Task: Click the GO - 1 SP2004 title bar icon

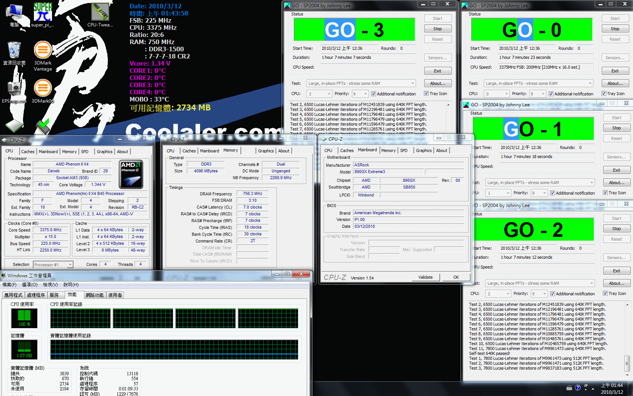Action: pos(466,104)
